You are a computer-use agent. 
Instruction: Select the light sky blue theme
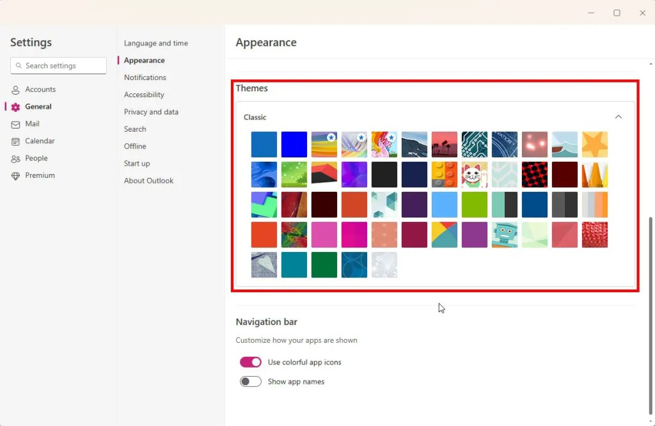445,205
